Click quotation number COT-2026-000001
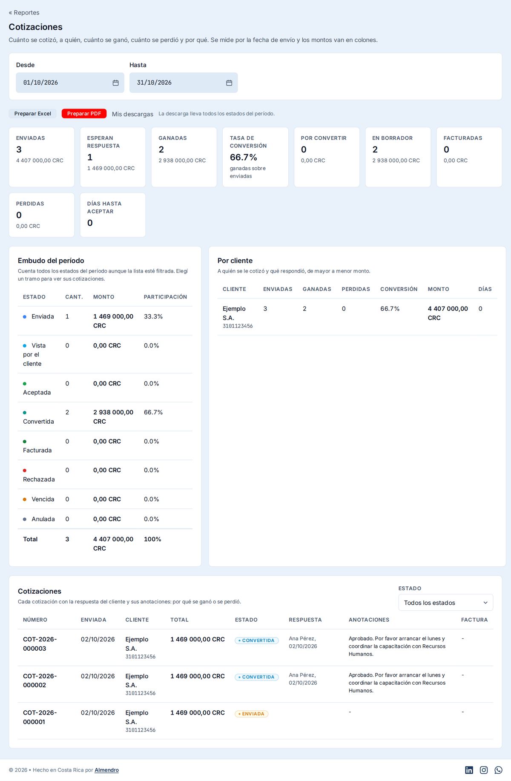Viewport: 511px width, 781px height. pyautogui.click(x=40, y=717)
